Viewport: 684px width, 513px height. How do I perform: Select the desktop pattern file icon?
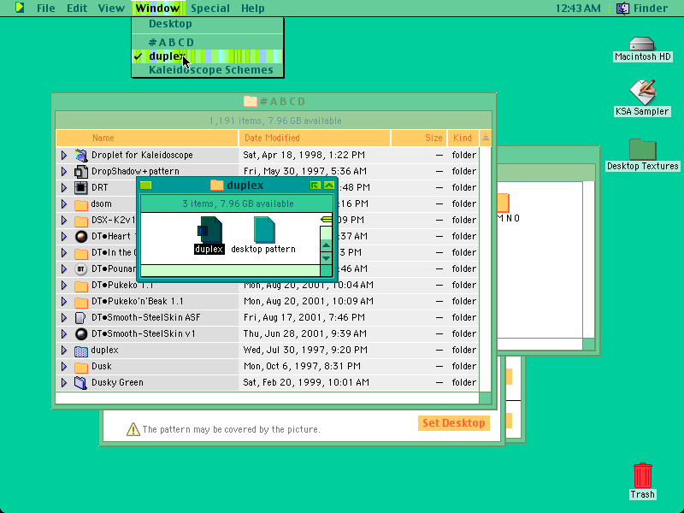pos(264,230)
